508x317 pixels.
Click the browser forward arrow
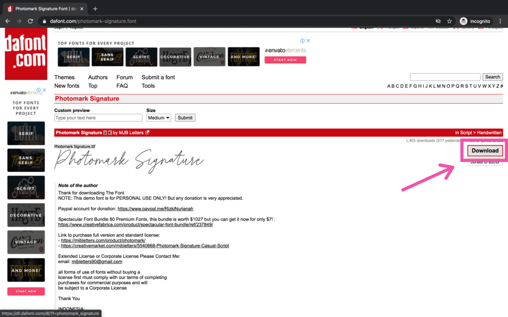click(x=19, y=21)
